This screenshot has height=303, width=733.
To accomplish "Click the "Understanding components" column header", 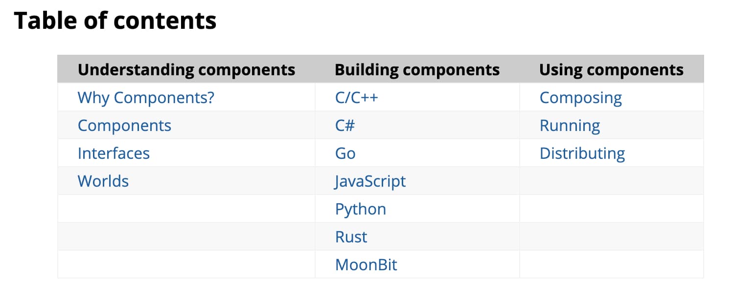I will click(x=186, y=69).
